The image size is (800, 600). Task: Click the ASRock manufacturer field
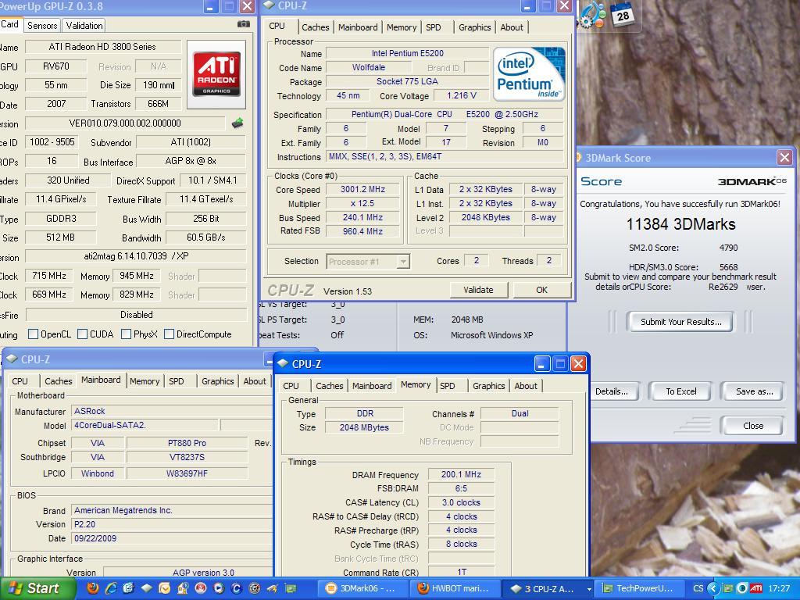coord(171,411)
